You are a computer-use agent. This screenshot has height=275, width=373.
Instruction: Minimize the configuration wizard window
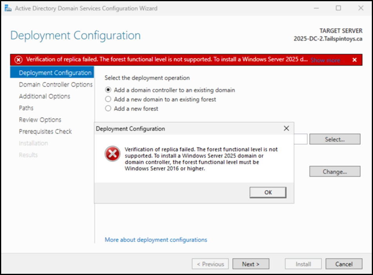316,8
